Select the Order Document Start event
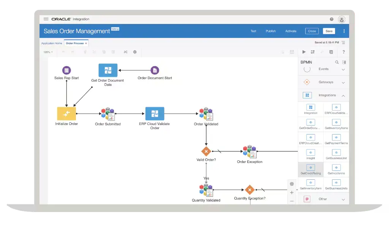This screenshot has width=389, height=228. [x=155, y=70]
